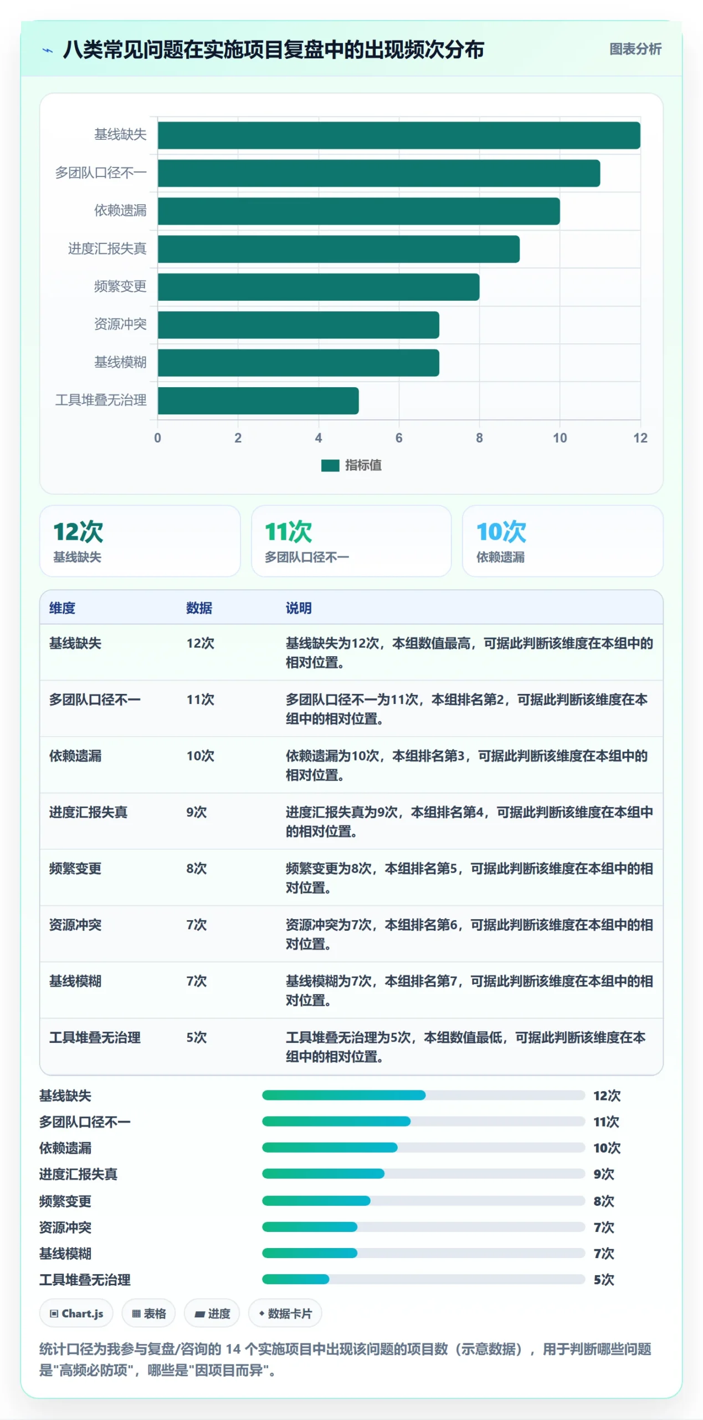Click the 基线缺失 progress bar

tap(423, 1095)
